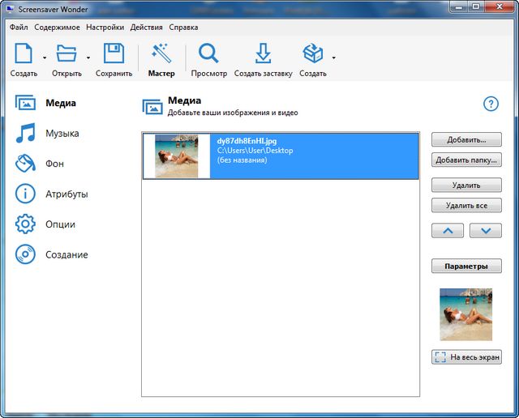The width and height of the screenshot is (519, 418).
Task: Expand dropdown arrow next to Открыть
Action: [x=88, y=58]
